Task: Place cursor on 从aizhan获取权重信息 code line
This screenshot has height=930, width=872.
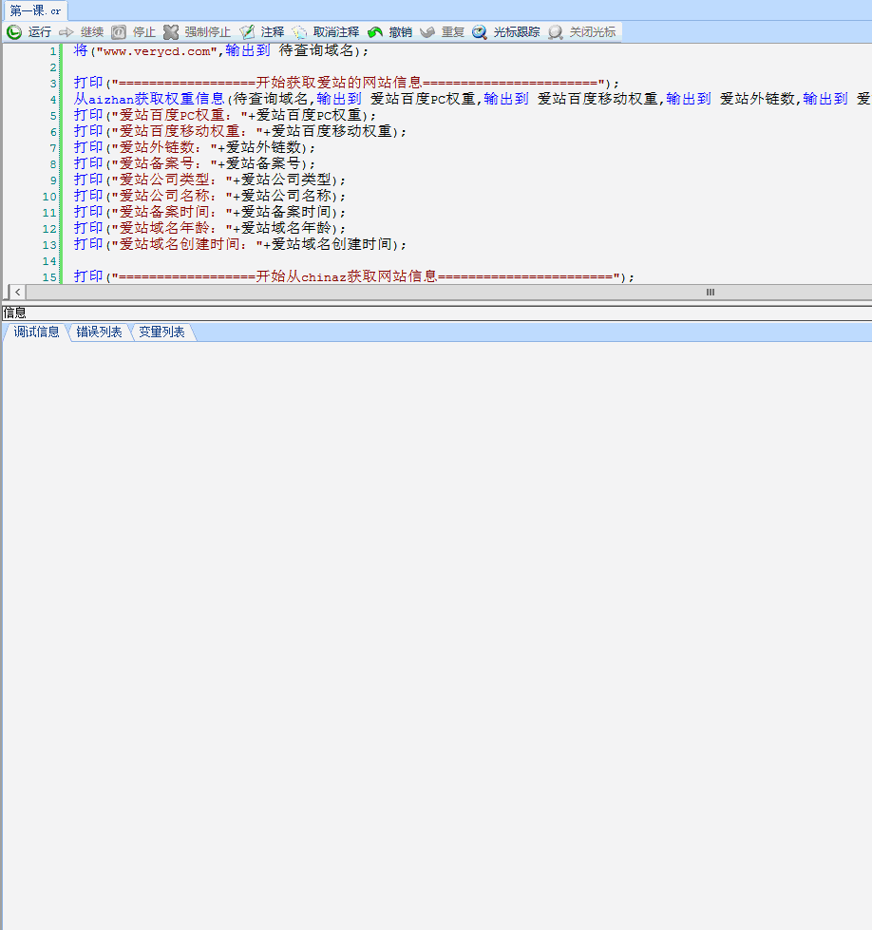Action: (150, 99)
